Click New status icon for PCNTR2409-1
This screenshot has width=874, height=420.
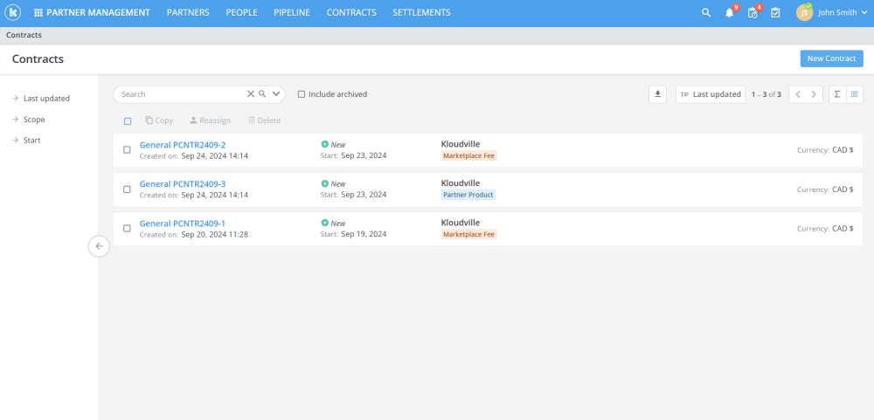point(325,223)
